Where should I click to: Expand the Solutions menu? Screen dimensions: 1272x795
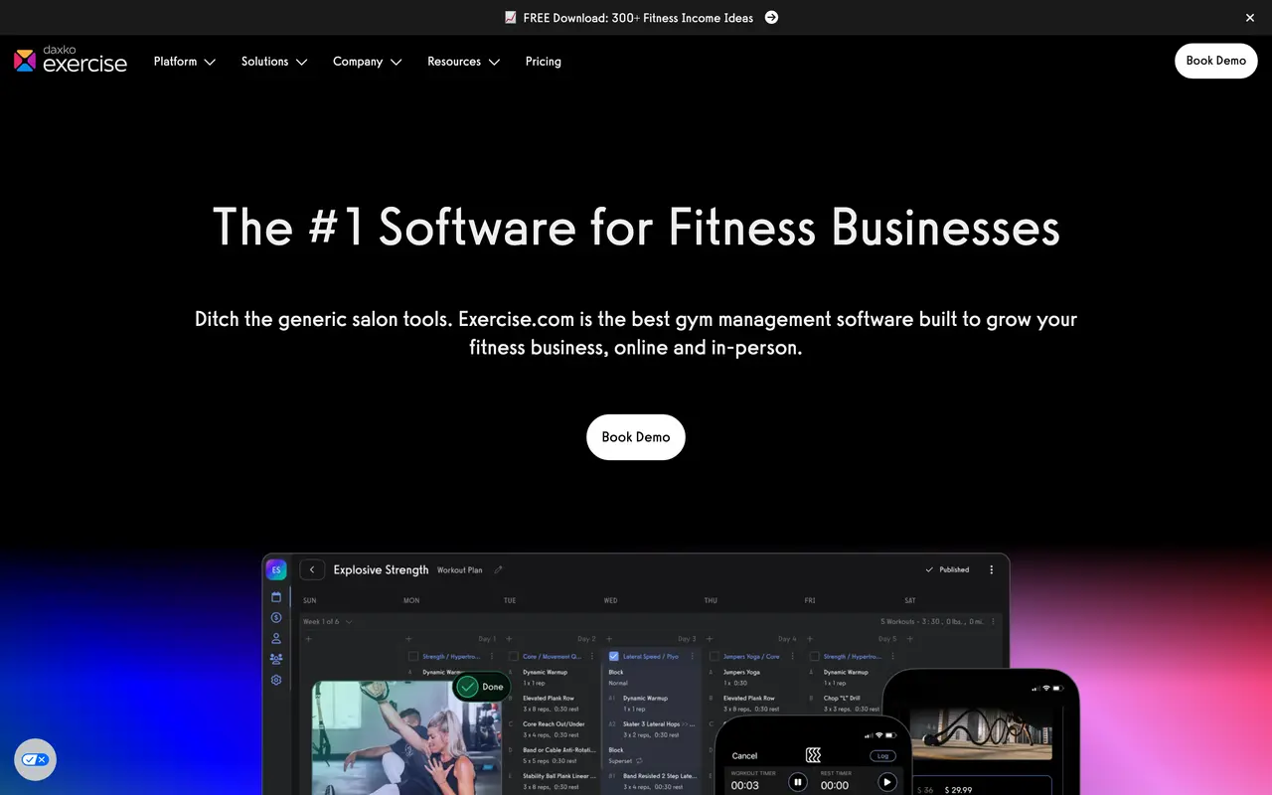(274, 62)
